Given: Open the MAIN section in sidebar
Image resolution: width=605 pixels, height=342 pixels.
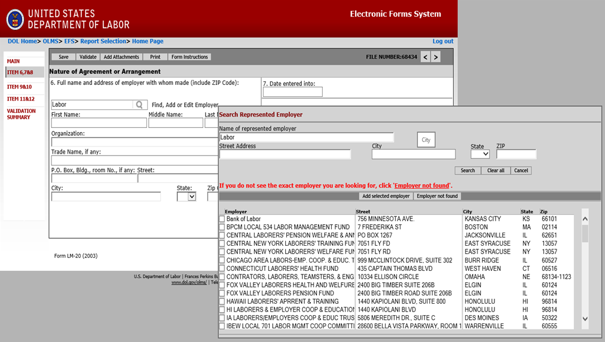Looking at the screenshot, I should click(13, 61).
